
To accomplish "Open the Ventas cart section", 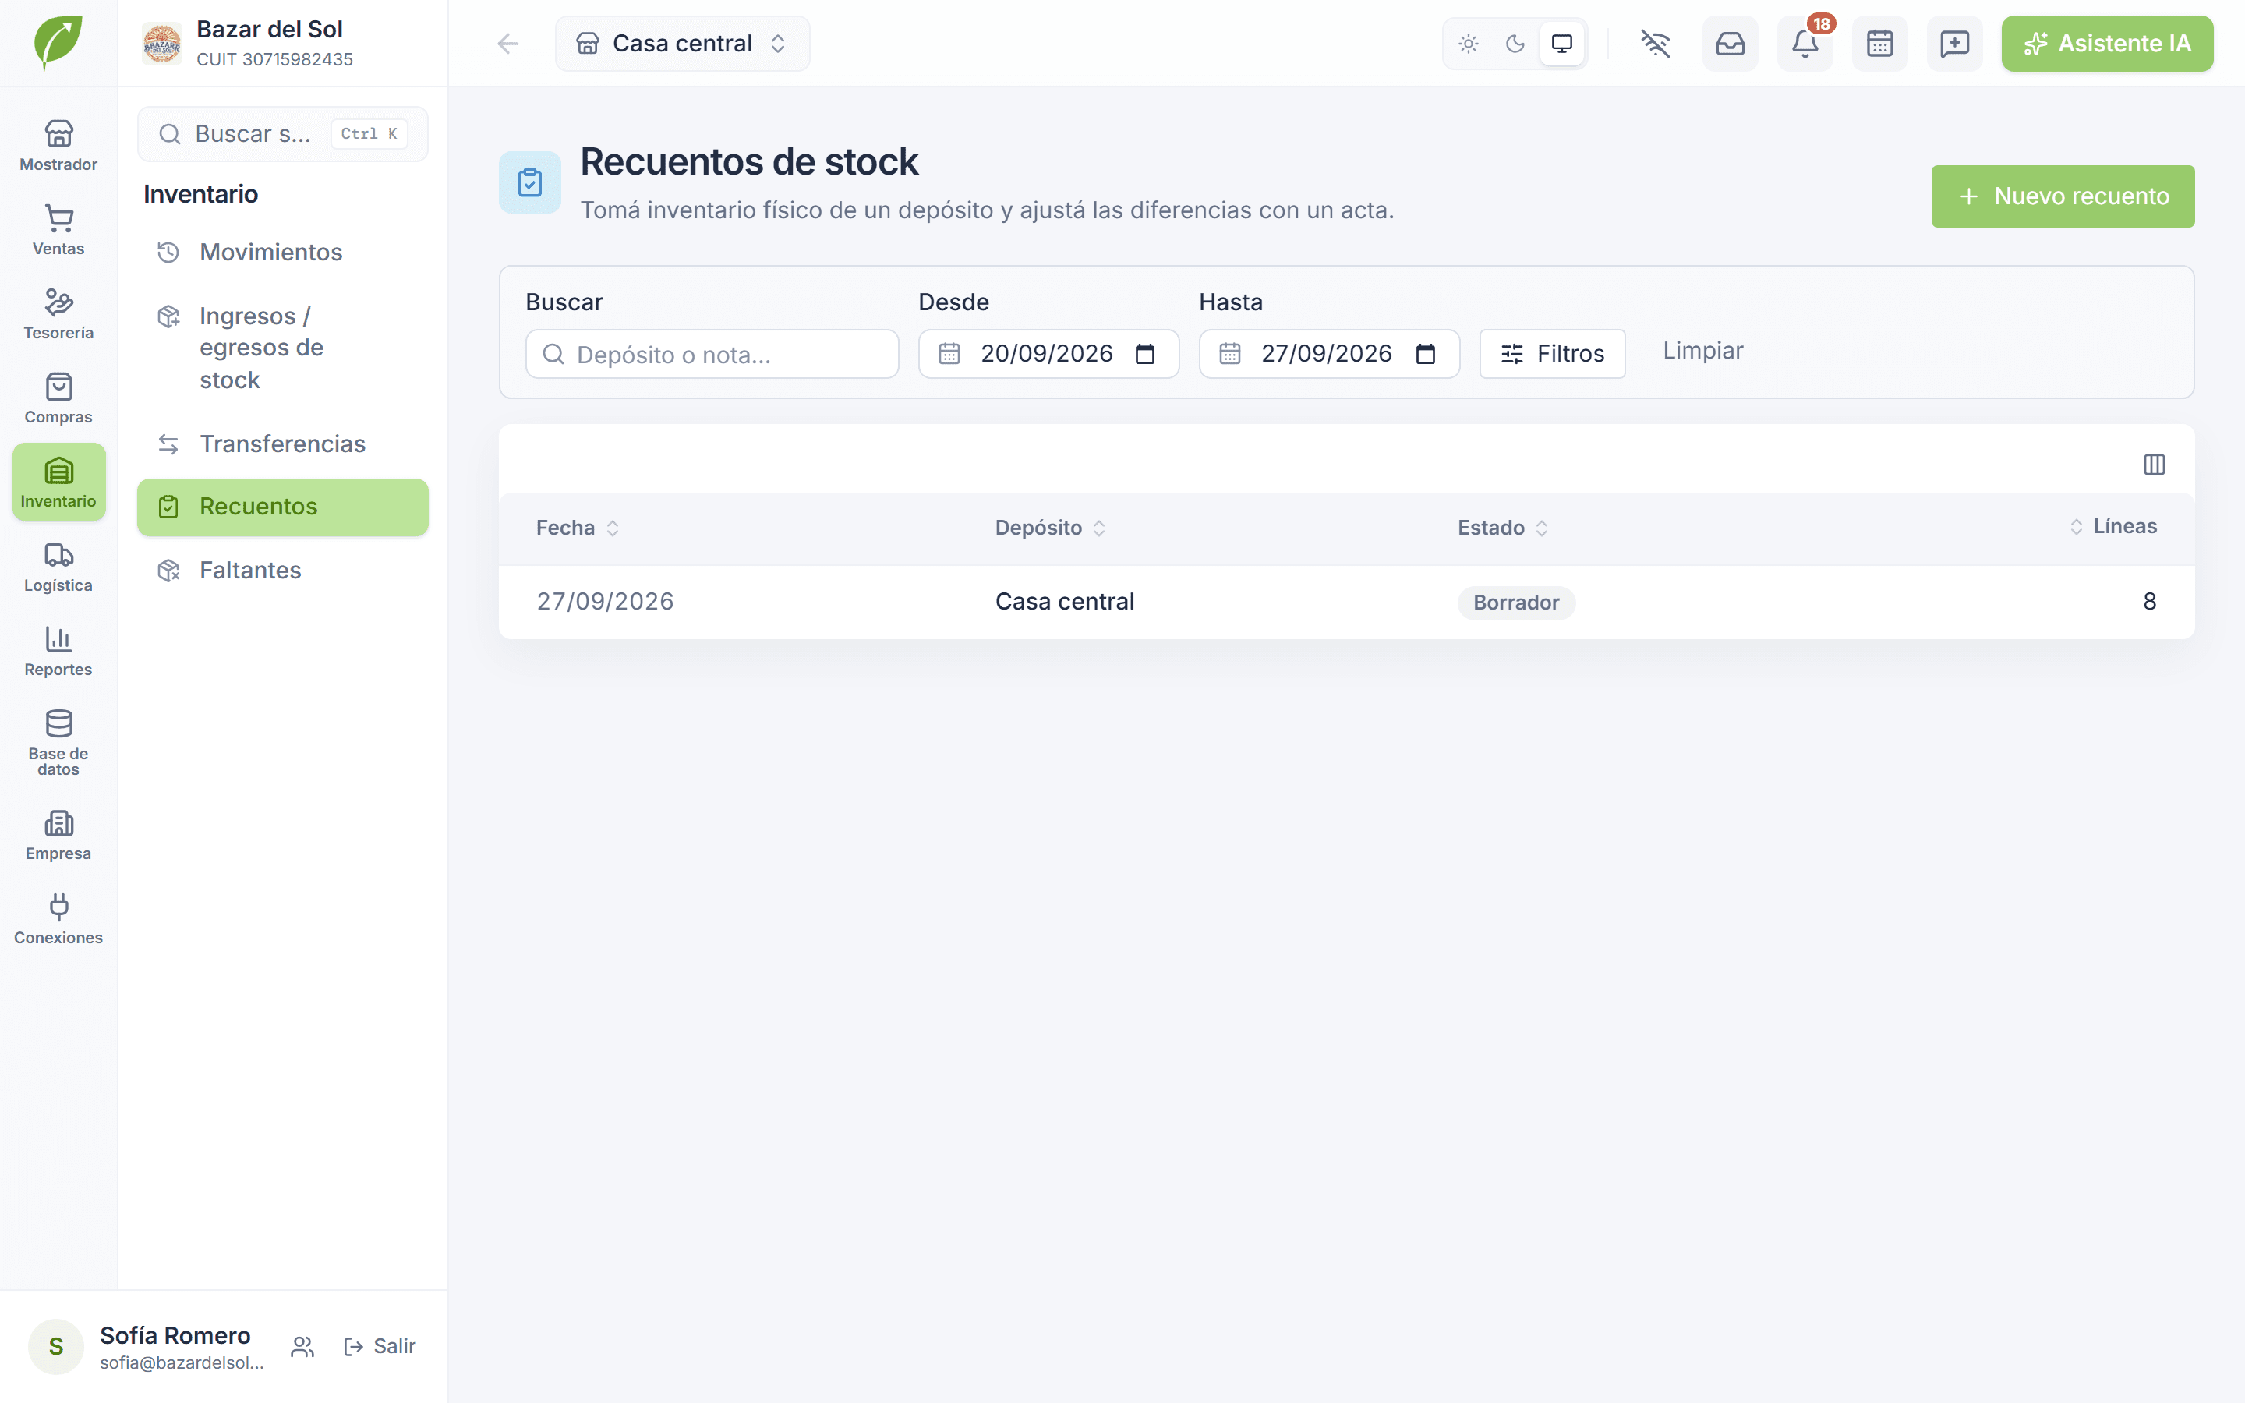I will (x=58, y=230).
